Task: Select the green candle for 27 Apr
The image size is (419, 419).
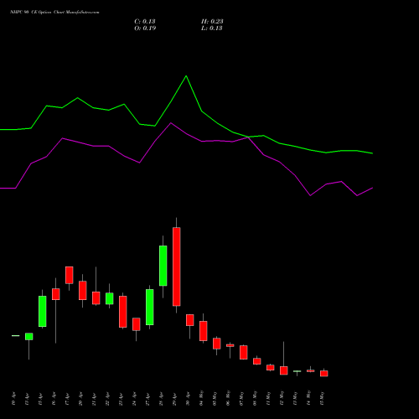Action: tap(149, 307)
